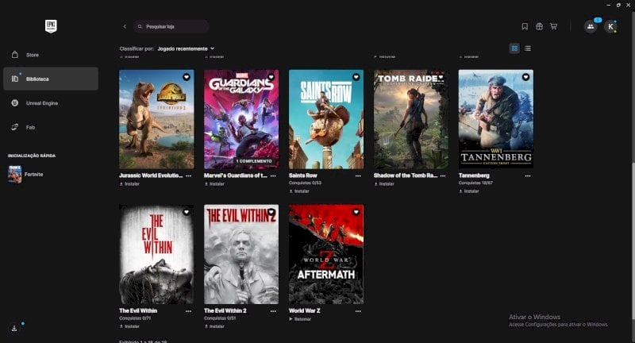The width and height of the screenshot is (635, 343).
Task: Open Guardians of the Galaxy cover art
Action: [x=241, y=119]
